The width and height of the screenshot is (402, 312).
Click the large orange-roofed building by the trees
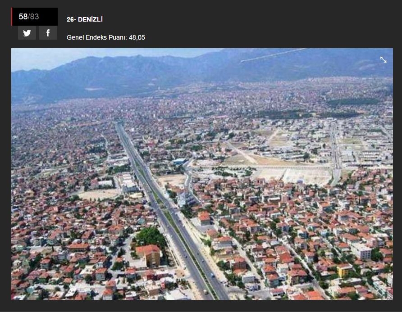point(149,255)
